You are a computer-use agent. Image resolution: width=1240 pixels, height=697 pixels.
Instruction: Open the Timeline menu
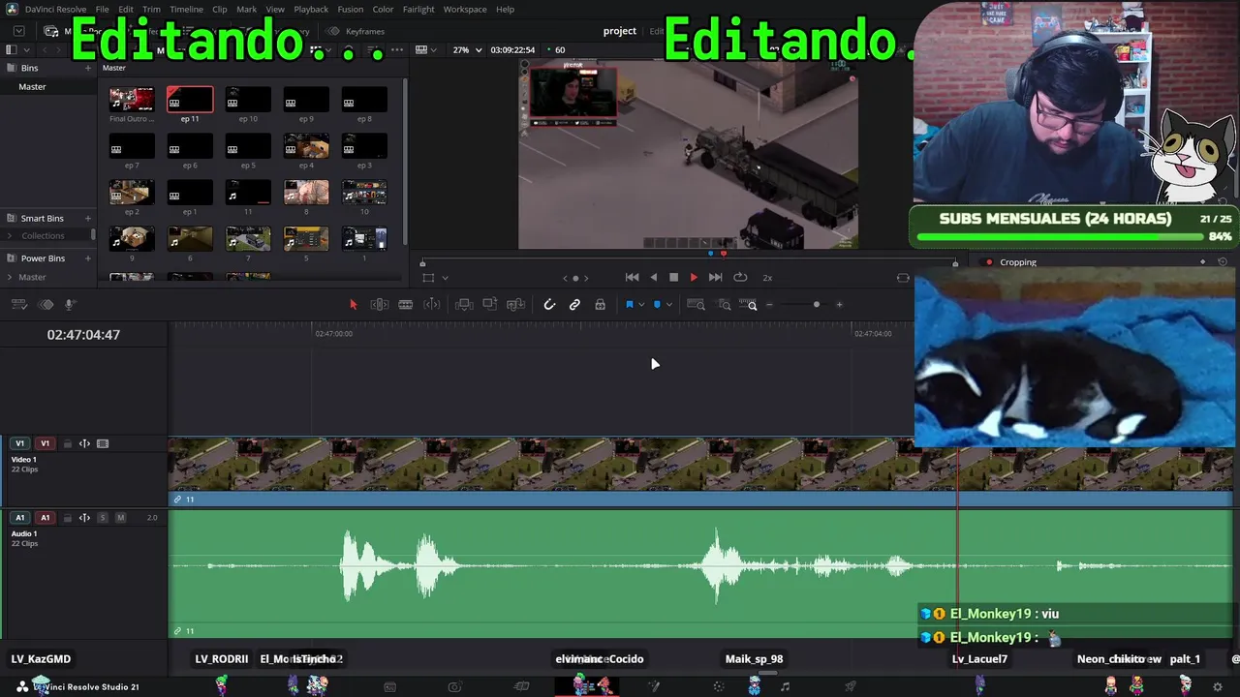pyautogui.click(x=186, y=9)
